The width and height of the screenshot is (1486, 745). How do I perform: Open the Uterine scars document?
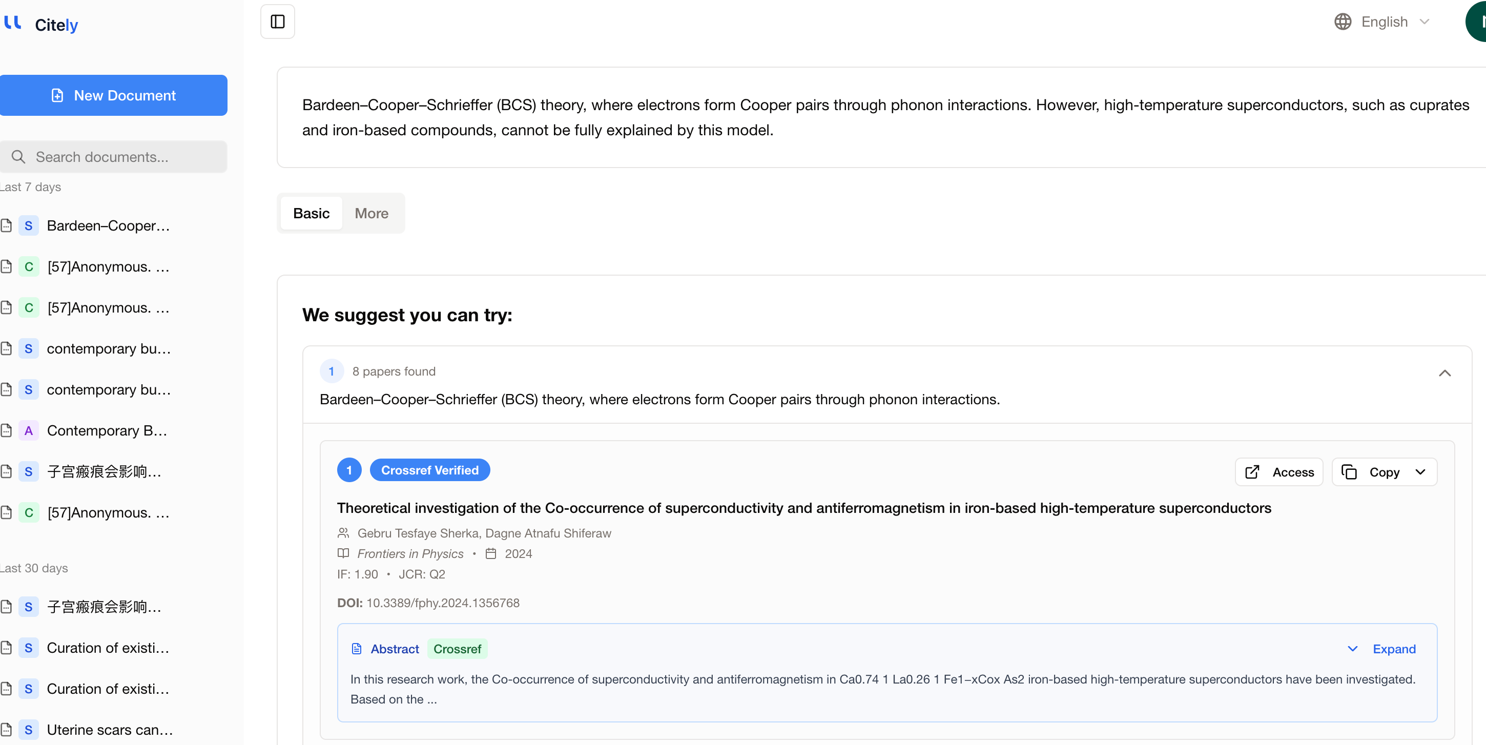(x=110, y=730)
